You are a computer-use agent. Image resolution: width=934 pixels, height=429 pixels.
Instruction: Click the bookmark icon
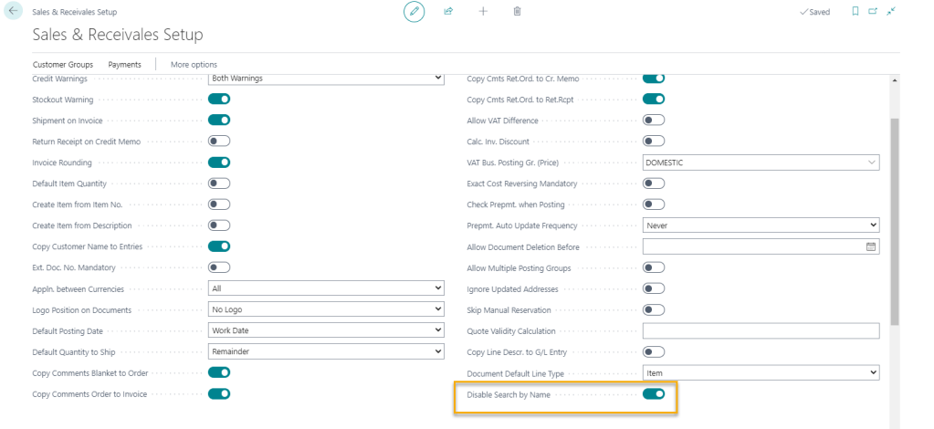point(855,12)
